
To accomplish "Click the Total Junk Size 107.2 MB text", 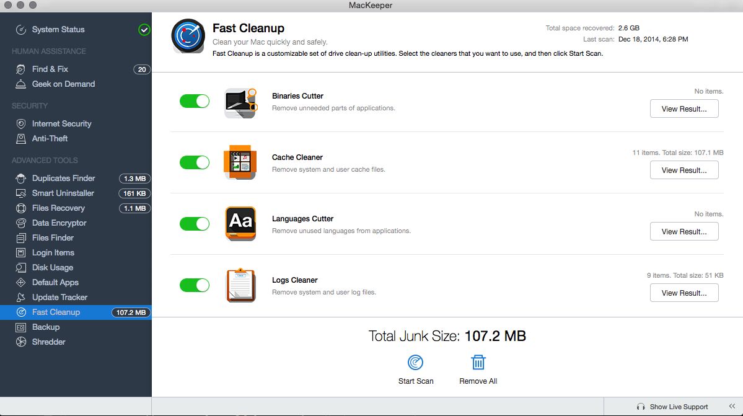I will (447, 336).
